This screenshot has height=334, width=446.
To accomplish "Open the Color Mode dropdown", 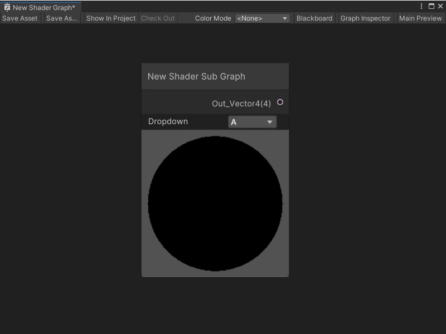I will click(263, 18).
